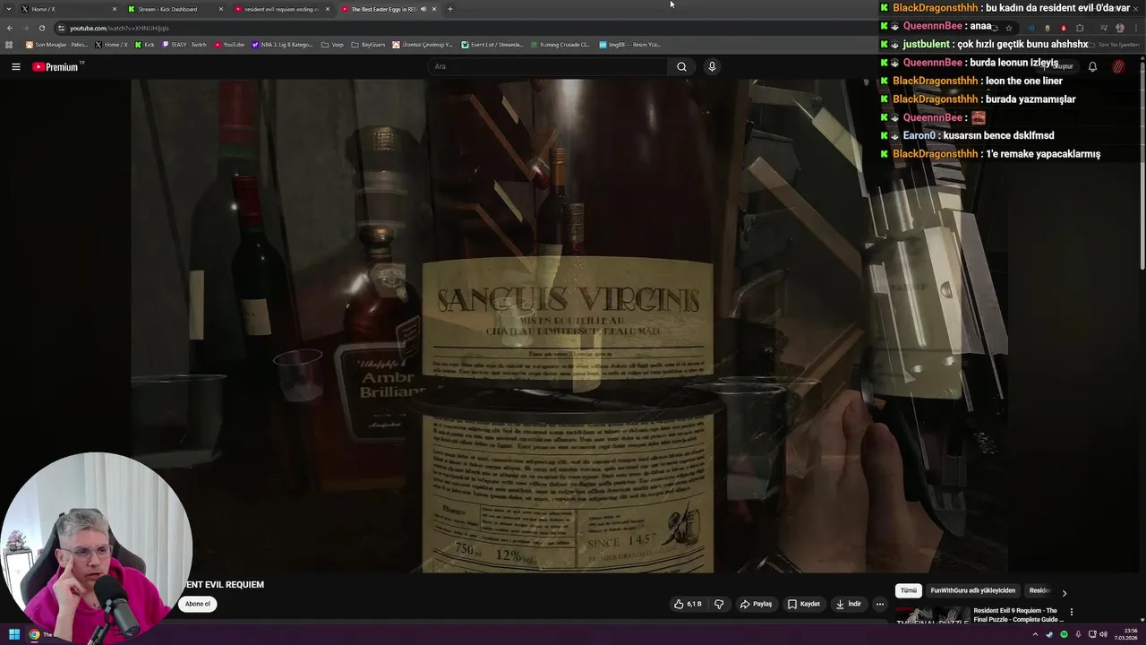This screenshot has height=645, width=1146.
Task: Open Spotify tray icon
Action: coord(1064,634)
